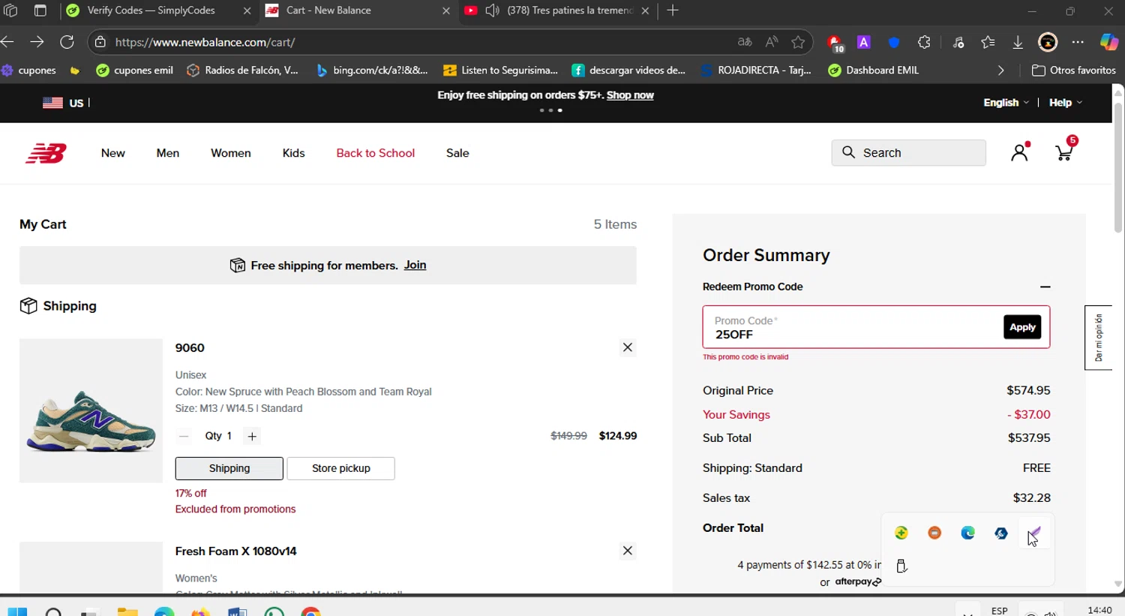The height and width of the screenshot is (616, 1125).
Task: Open the blue shield extension
Action: [x=894, y=42]
